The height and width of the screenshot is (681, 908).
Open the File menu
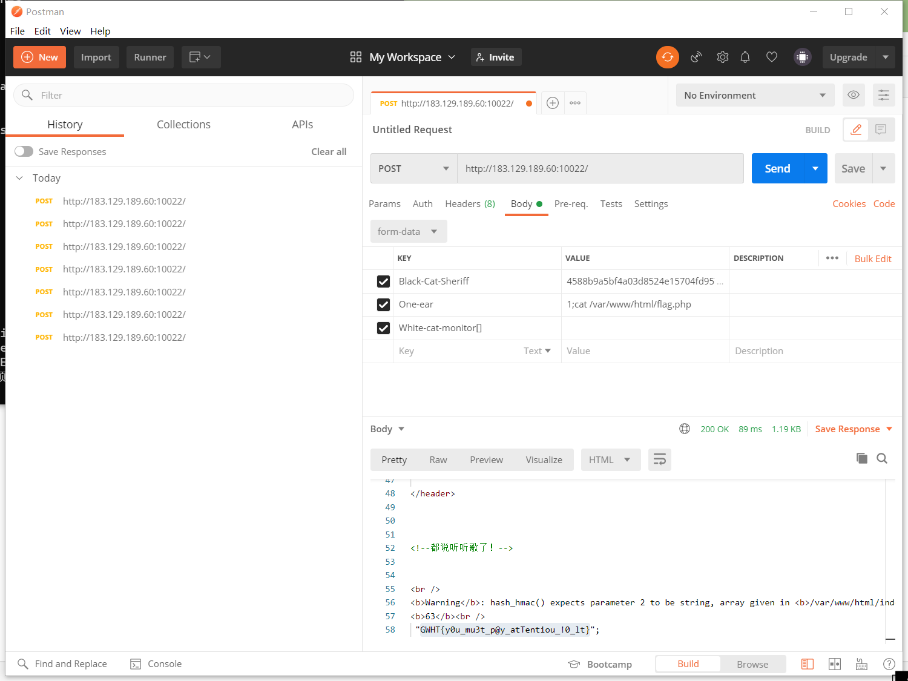pyautogui.click(x=18, y=31)
